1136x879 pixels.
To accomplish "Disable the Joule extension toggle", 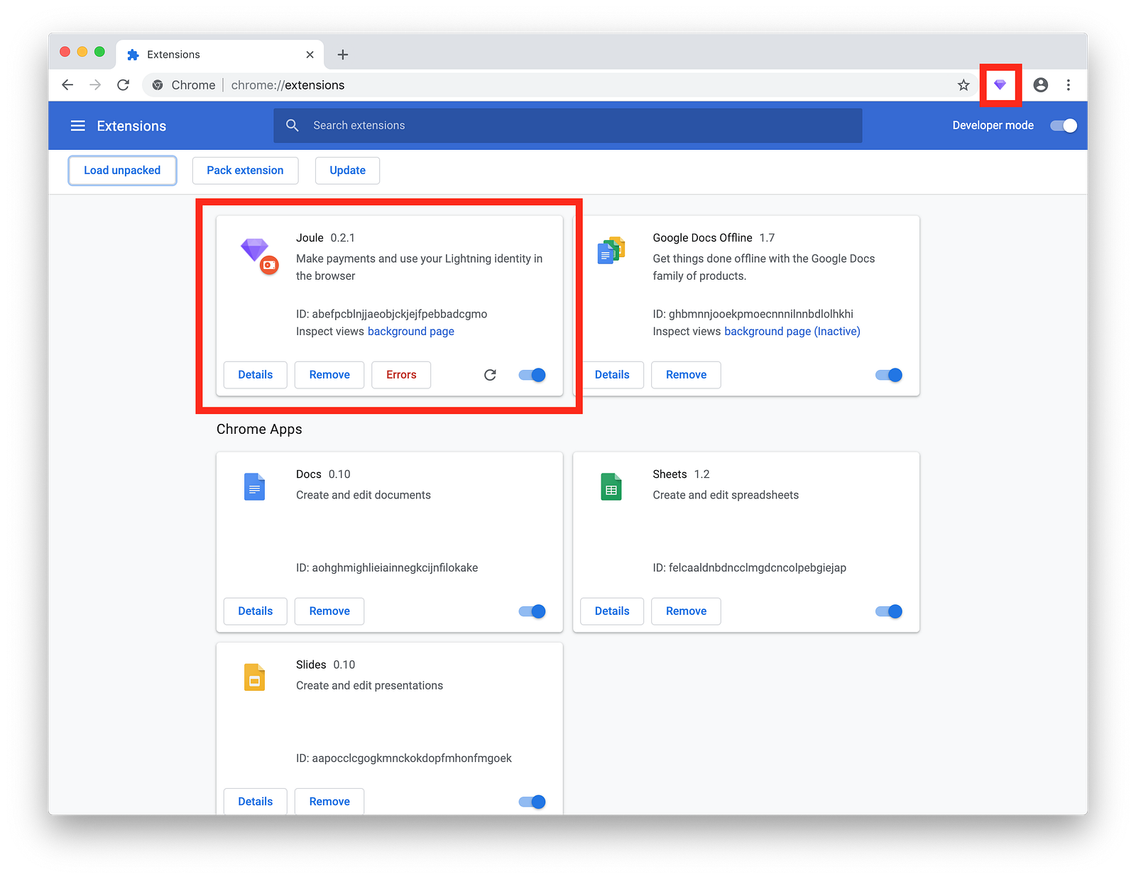I will [532, 375].
